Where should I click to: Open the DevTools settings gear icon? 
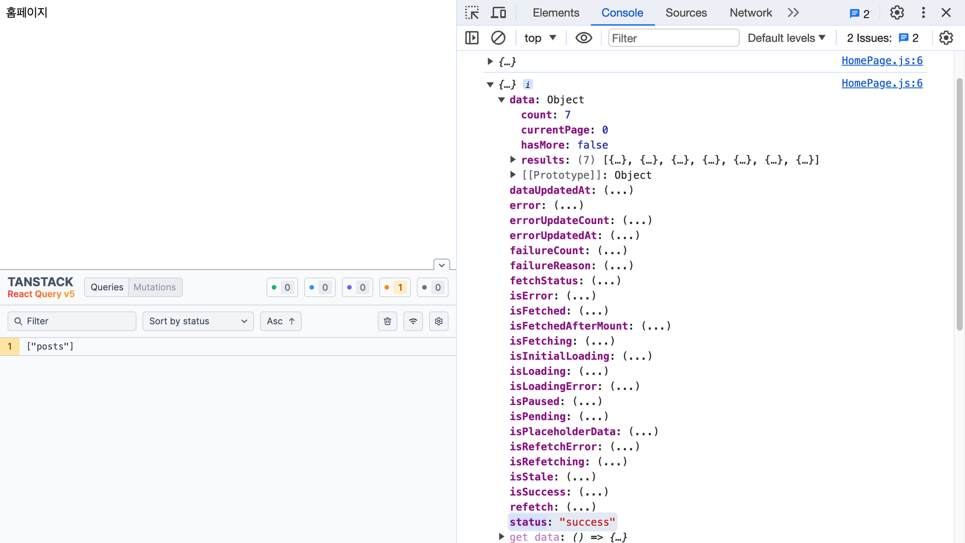point(896,13)
